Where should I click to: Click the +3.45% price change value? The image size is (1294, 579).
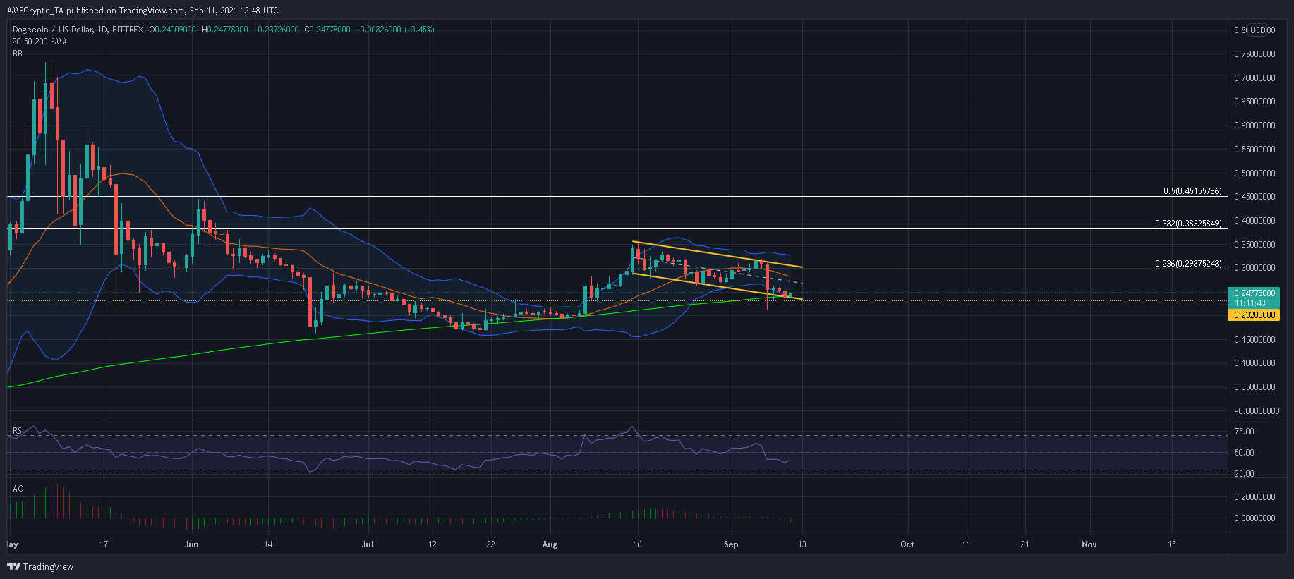click(x=419, y=30)
